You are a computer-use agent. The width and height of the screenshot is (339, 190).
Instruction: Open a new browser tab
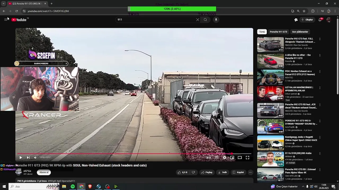51,4
